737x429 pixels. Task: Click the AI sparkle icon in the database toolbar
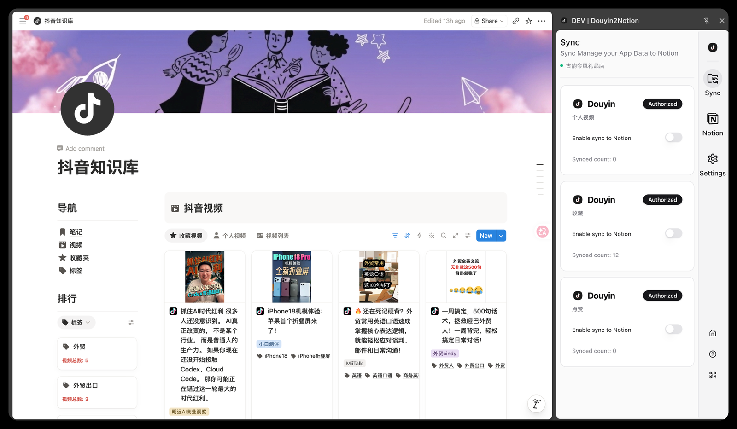coord(432,236)
